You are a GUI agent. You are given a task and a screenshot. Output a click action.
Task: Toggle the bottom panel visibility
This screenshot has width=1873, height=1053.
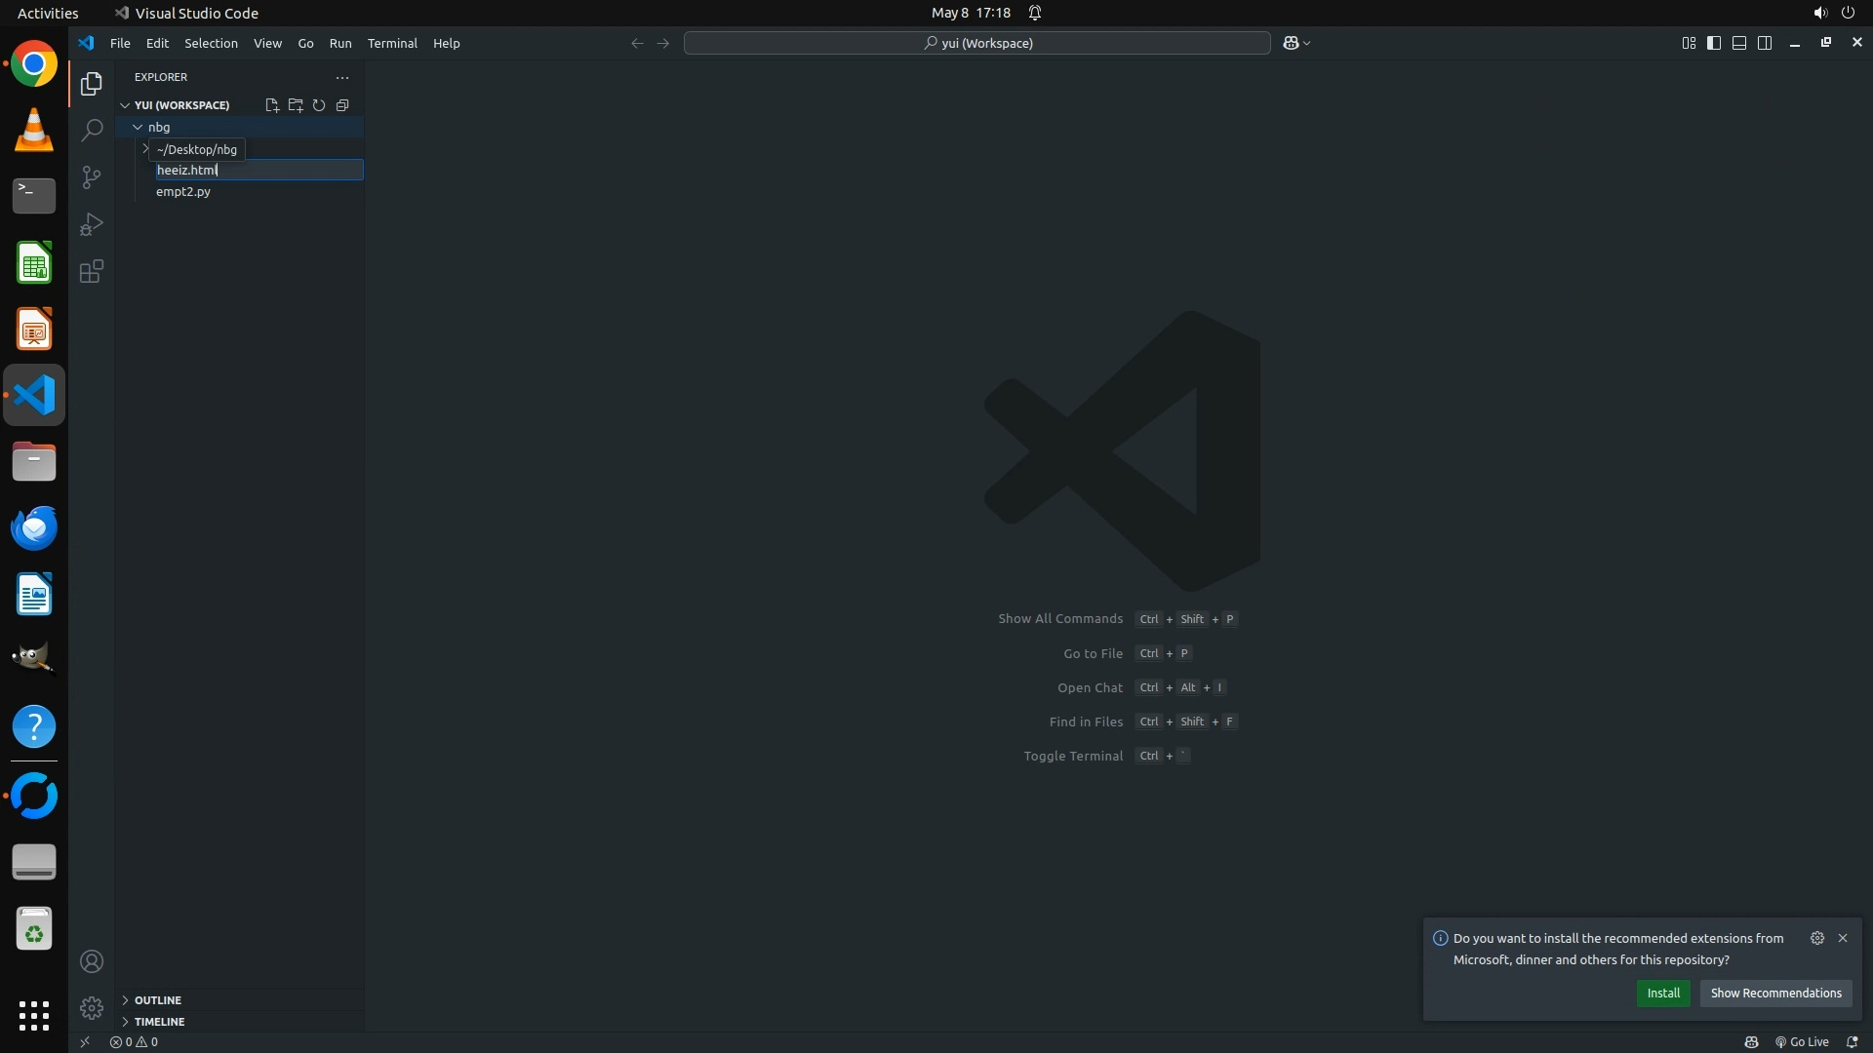(x=1739, y=43)
